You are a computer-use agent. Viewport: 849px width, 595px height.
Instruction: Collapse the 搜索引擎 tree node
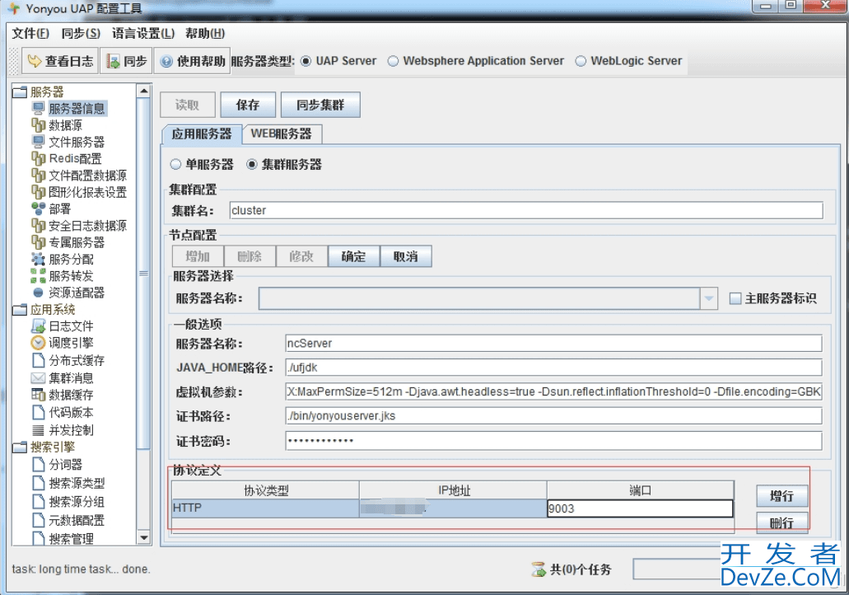pyautogui.click(x=20, y=447)
